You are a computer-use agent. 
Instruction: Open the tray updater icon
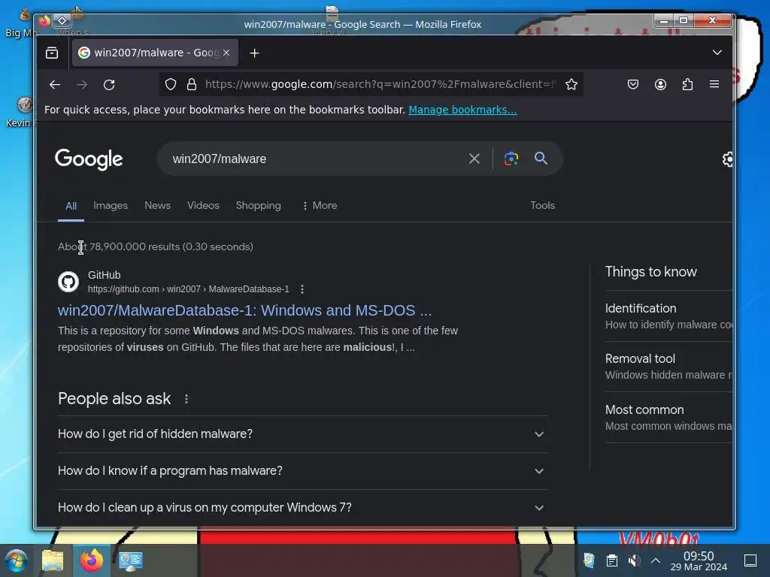pyautogui.click(x=589, y=560)
